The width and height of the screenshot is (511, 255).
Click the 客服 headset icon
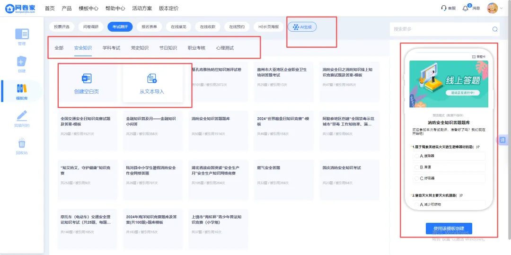(x=443, y=8)
